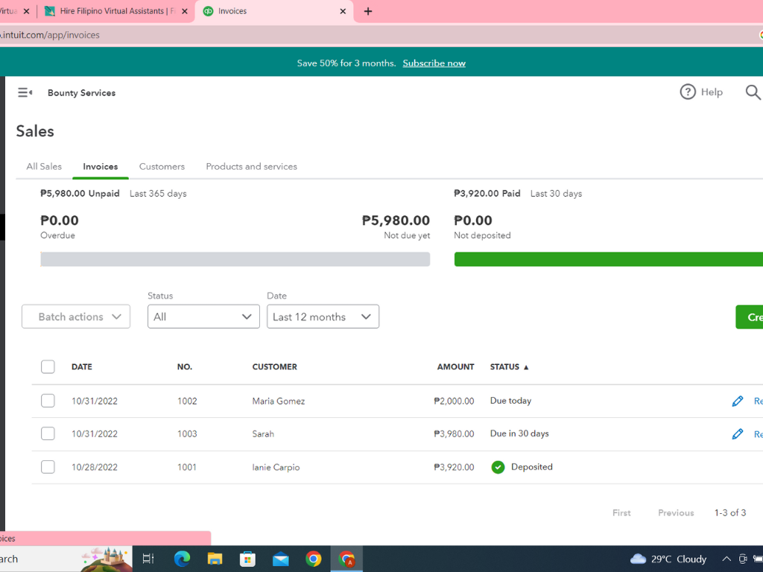Select Sarah customer name
Viewport: 763px width, 572px height.
263,434
